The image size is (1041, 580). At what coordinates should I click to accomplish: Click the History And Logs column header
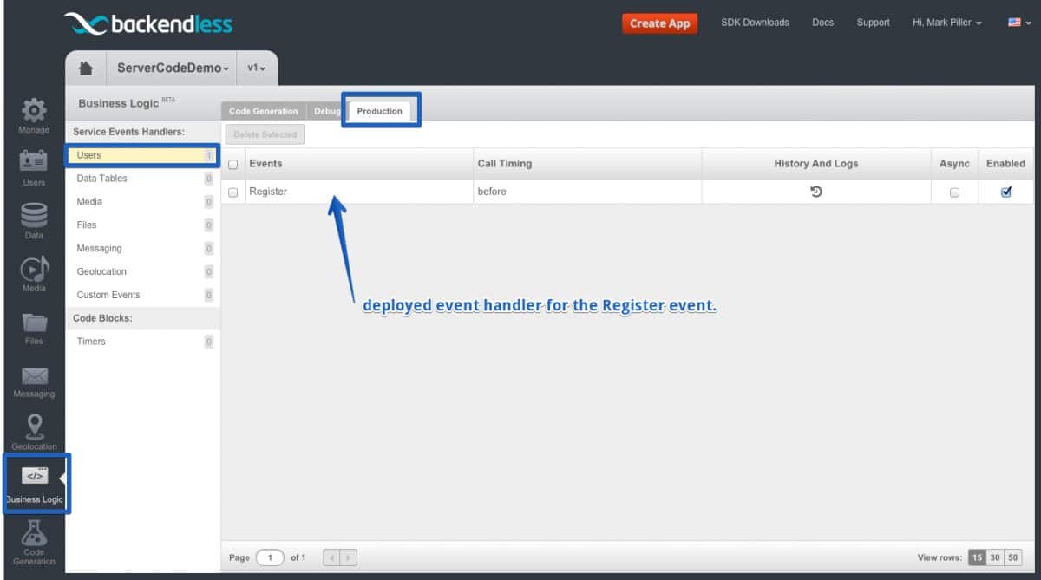pos(816,163)
